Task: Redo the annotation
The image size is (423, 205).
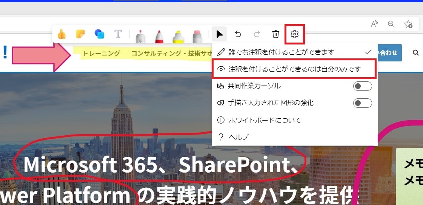Action: (x=257, y=34)
